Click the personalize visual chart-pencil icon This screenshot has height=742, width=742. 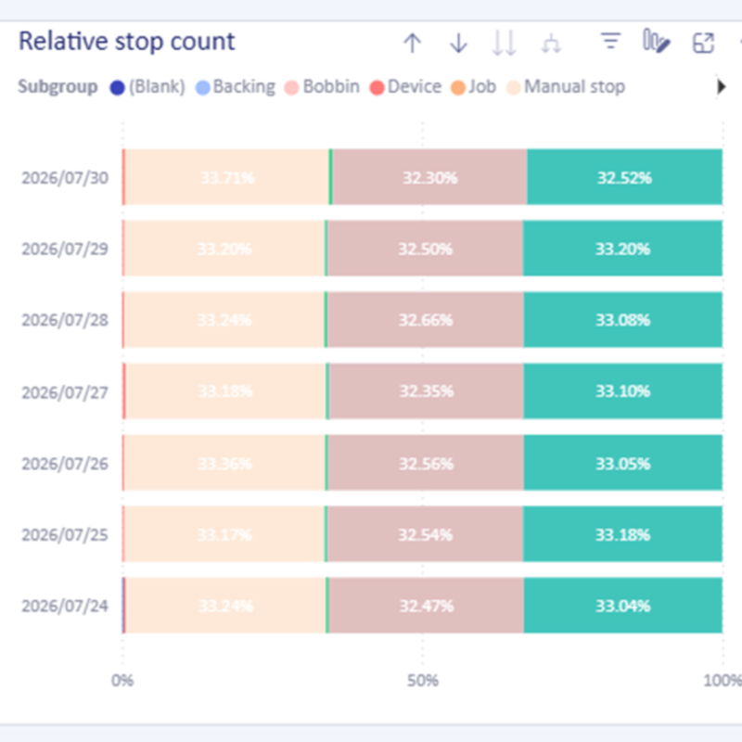656,41
